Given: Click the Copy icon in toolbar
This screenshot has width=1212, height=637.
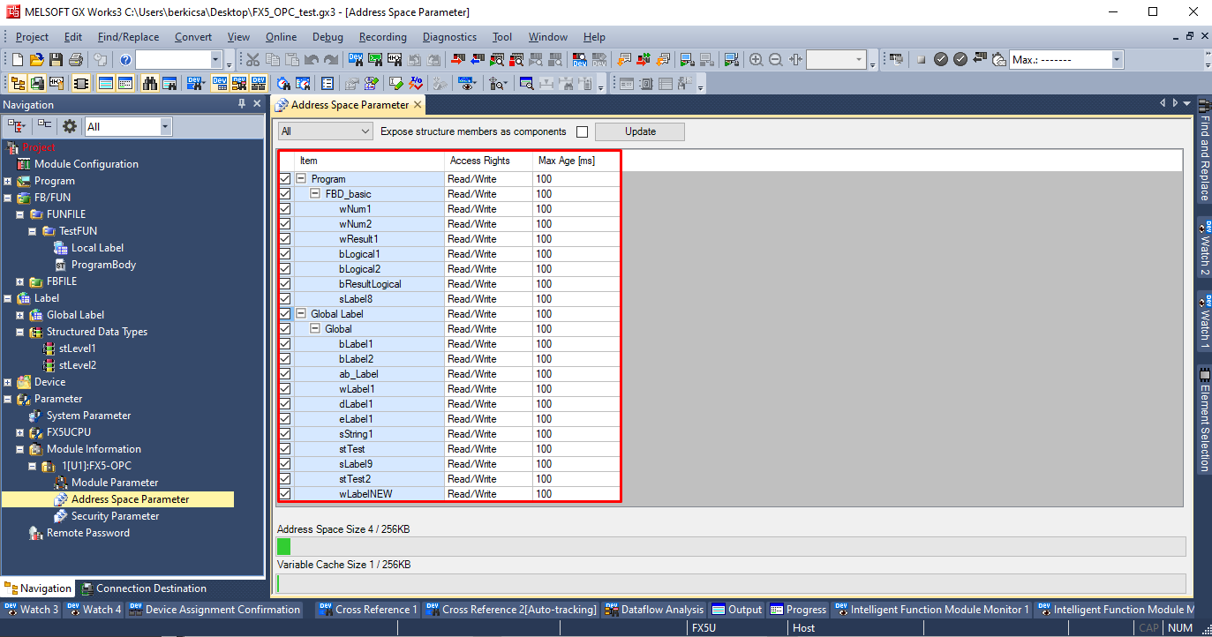Looking at the screenshot, I should [272, 59].
